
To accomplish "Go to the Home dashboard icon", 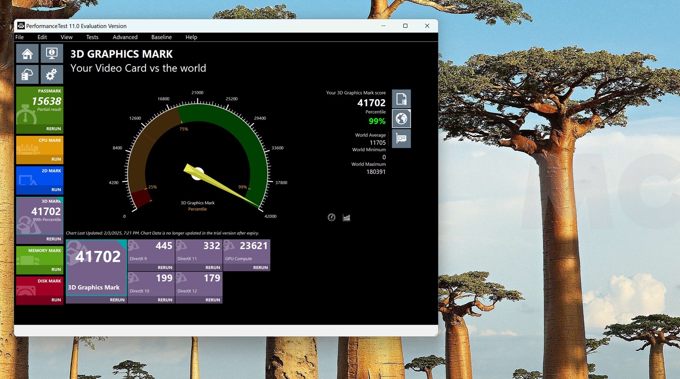I will [27, 54].
